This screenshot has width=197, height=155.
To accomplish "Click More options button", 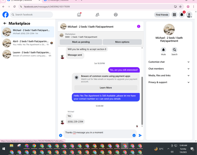I will tap(122, 42).
